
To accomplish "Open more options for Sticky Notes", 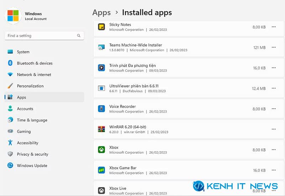I will tap(274, 27).
